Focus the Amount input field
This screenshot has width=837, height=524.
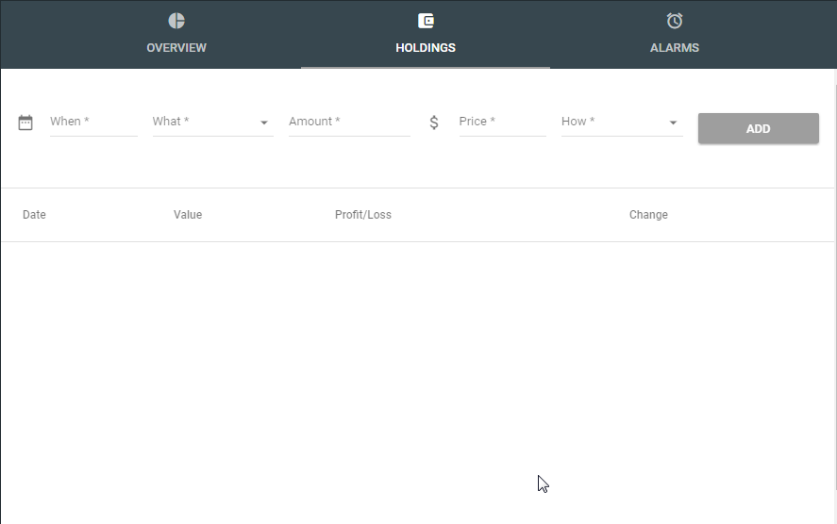349,123
